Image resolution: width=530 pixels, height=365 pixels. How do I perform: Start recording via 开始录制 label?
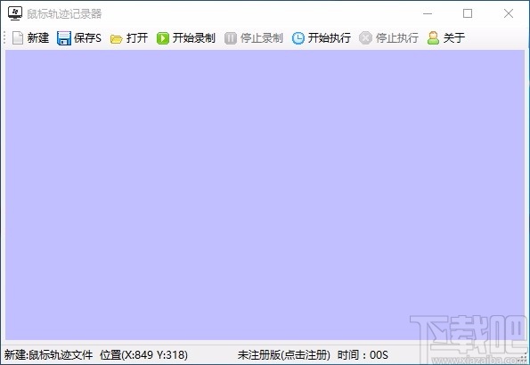pyautogui.click(x=194, y=38)
